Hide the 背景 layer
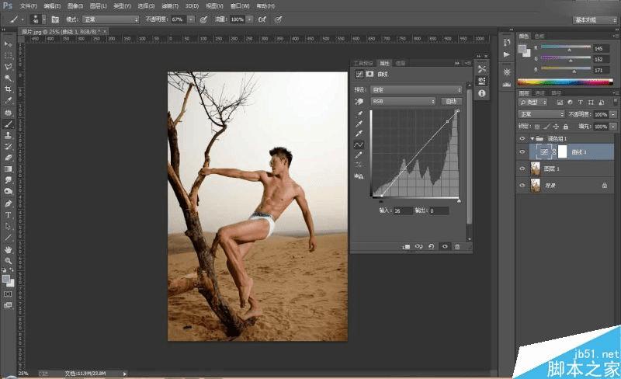Image resolution: width=621 pixels, height=379 pixels. click(x=522, y=186)
